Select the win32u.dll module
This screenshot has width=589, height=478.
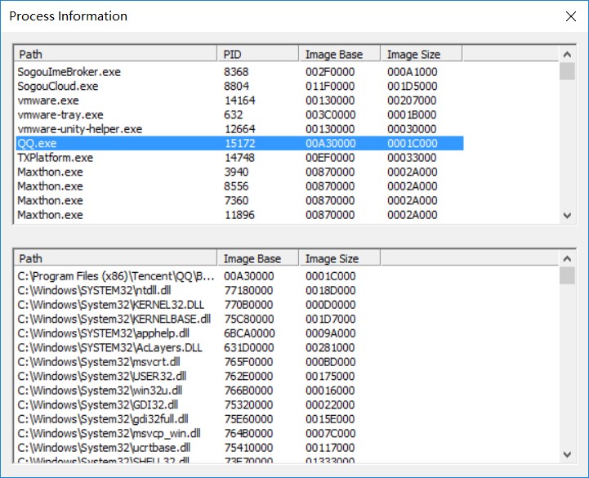[198, 391]
